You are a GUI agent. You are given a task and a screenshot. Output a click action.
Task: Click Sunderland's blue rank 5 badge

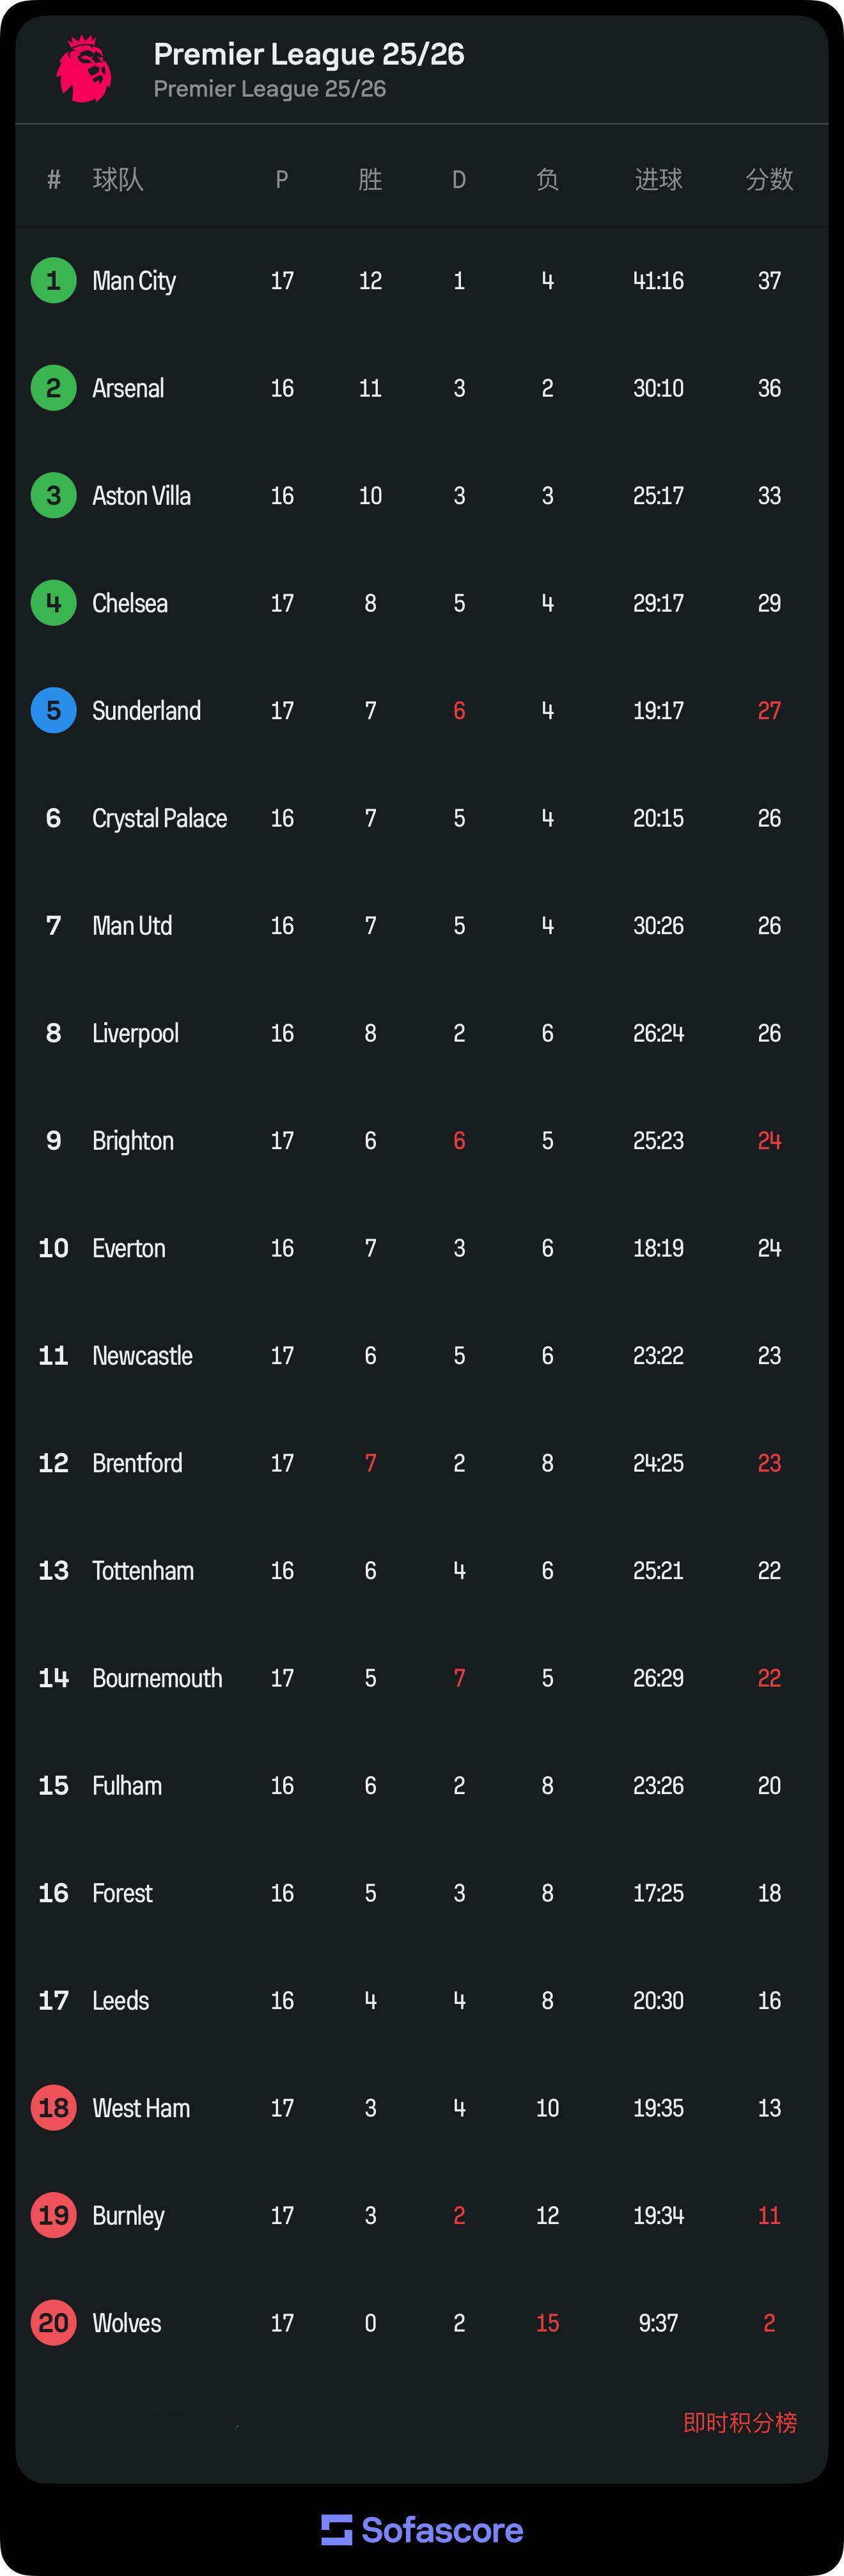[x=54, y=711]
